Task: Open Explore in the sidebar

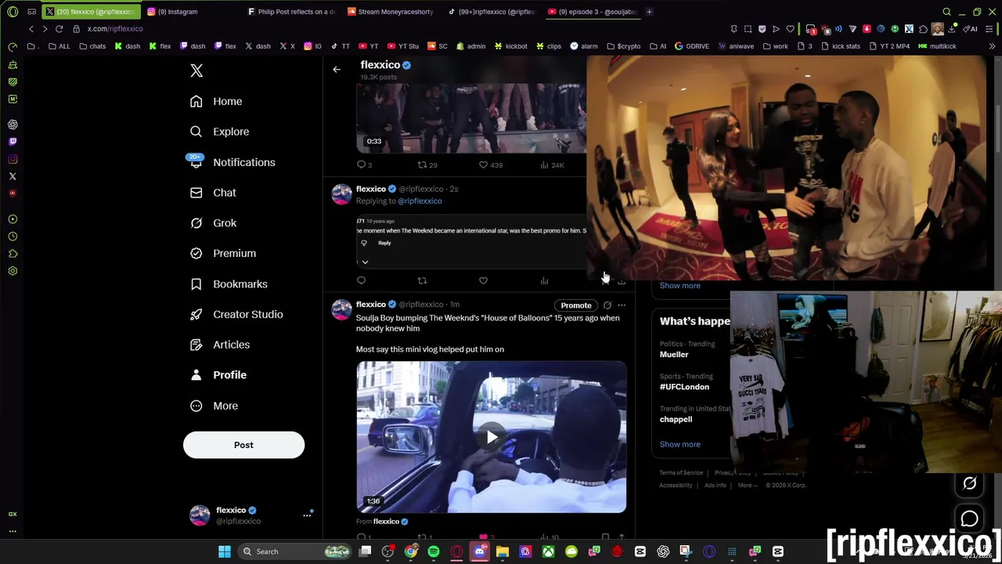Action: tap(219, 132)
